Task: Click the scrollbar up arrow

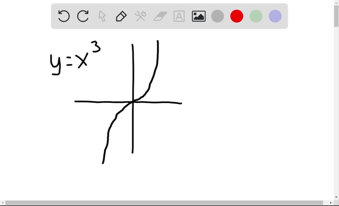Action: 336,3
